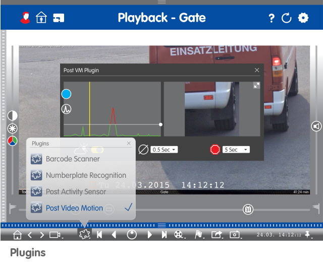Click the speaker audio icon

[316, 126]
